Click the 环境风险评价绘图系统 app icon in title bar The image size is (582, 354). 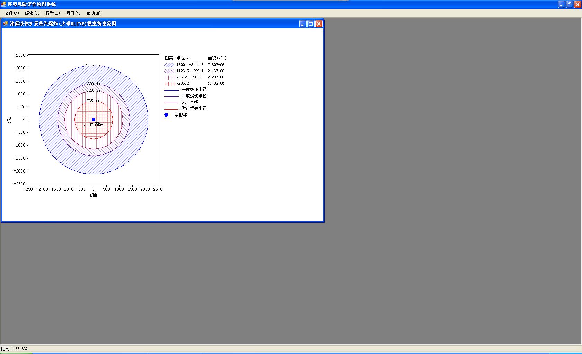3,4
